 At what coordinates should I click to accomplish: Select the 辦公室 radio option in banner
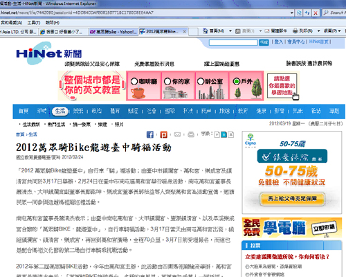[201, 81]
